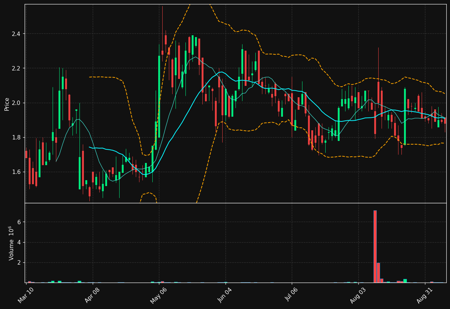Select the 2.0 price tick label

(17, 103)
